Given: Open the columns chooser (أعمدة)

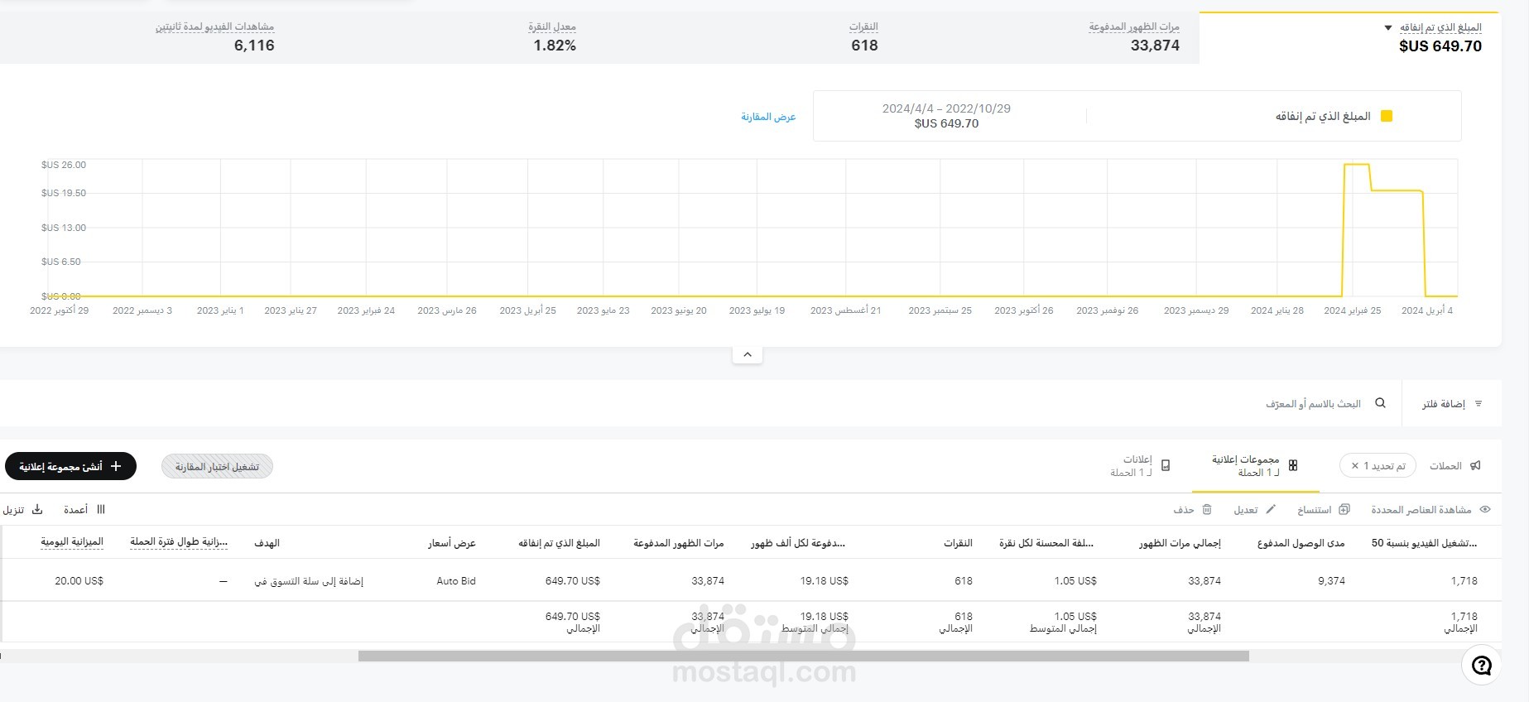Looking at the screenshot, I should 83,510.
